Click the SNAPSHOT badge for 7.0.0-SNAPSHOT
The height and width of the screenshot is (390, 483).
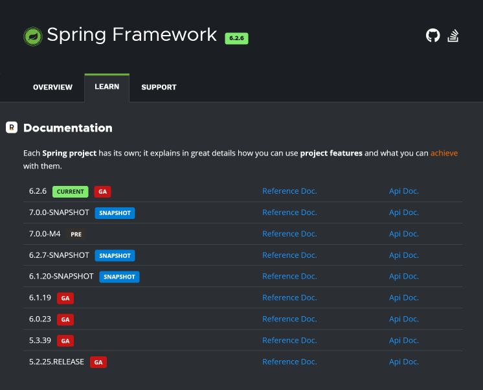click(115, 212)
